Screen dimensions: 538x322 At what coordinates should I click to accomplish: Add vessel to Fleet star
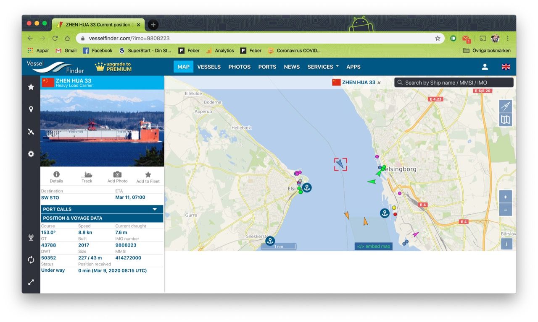[x=148, y=177]
